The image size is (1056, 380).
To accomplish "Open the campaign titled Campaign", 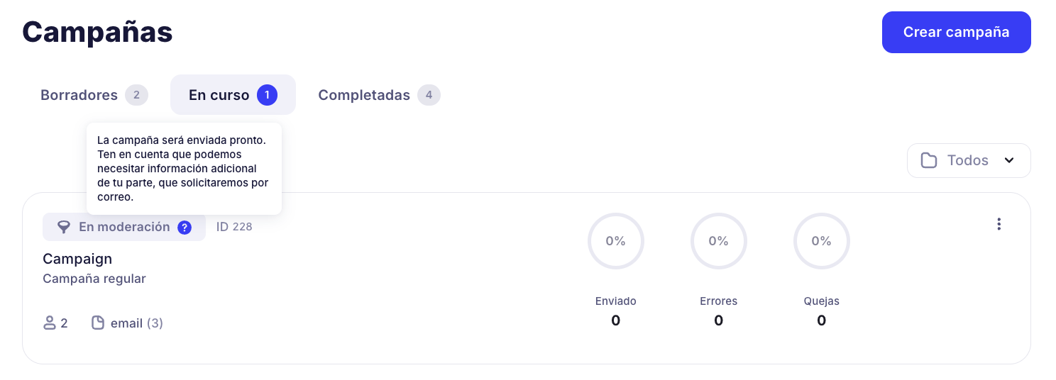I will (x=77, y=259).
